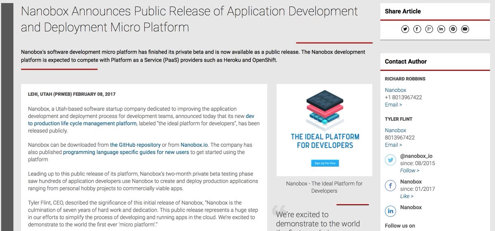Click the @nanobox_io handle text
Screen dimensions: 495x231
tap(416, 156)
